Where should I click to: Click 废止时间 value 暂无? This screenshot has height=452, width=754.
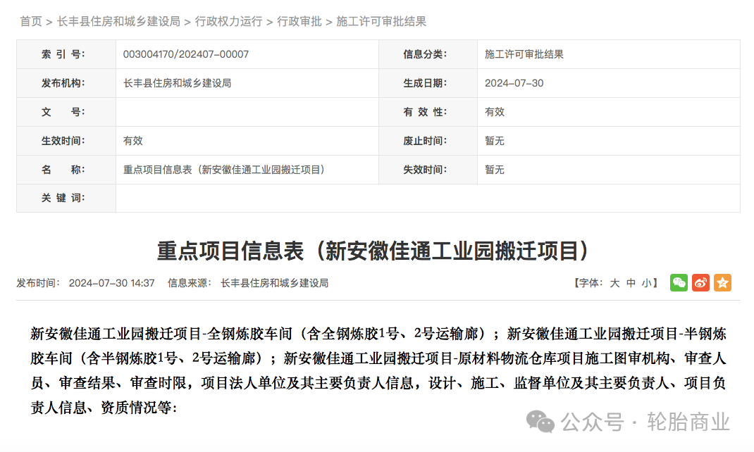point(495,141)
